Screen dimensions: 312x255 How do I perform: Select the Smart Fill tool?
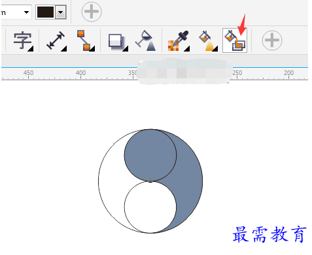(x=235, y=40)
